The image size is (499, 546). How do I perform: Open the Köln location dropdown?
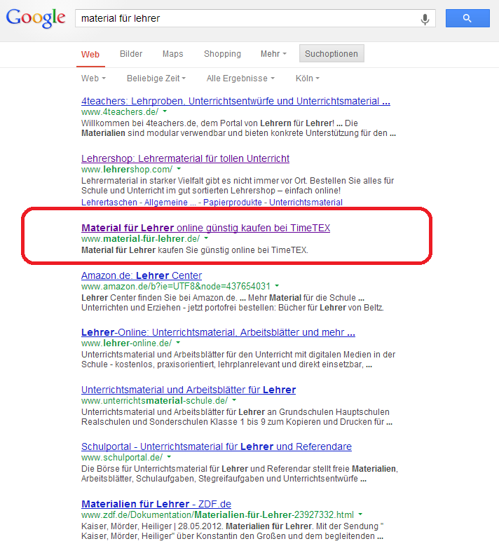tap(307, 79)
